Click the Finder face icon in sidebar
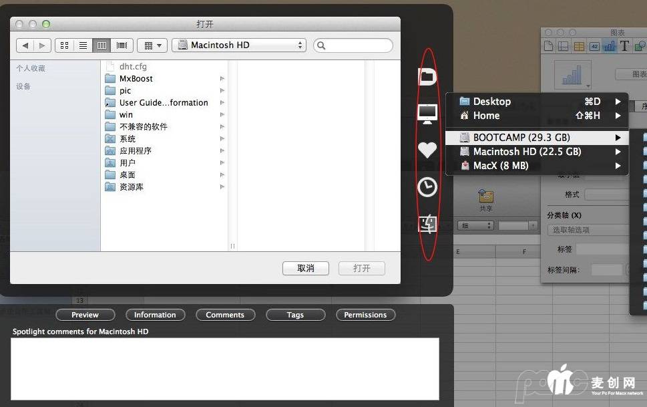Image resolution: width=647 pixels, height=407 pixels. coord(427,225)
